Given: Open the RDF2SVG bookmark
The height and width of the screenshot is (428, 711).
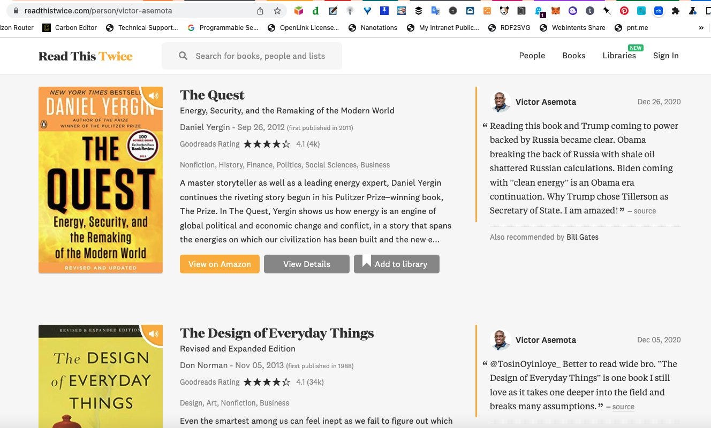Looking at the screenshot, I should point(509,28).
